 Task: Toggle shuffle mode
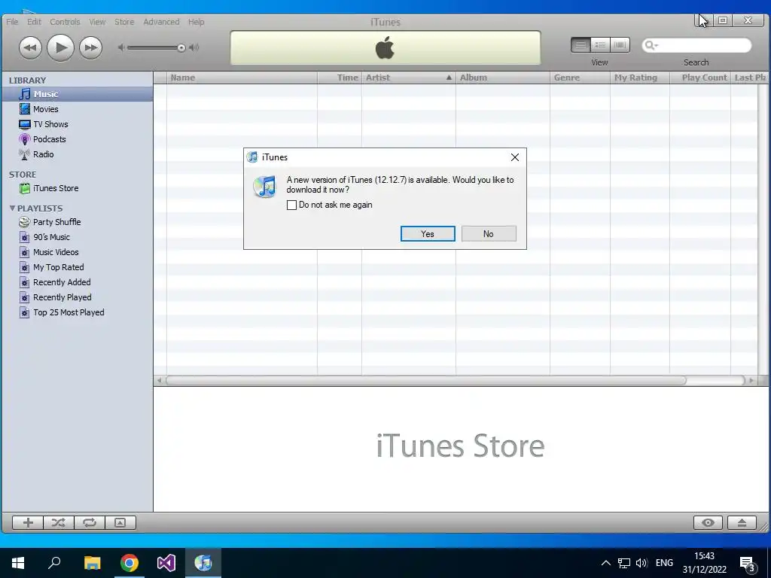[59, 522]
